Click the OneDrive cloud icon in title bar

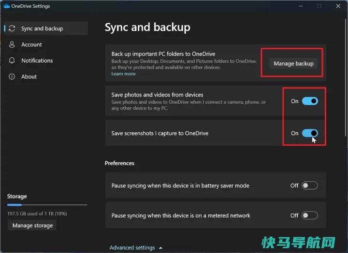point(7,6)
